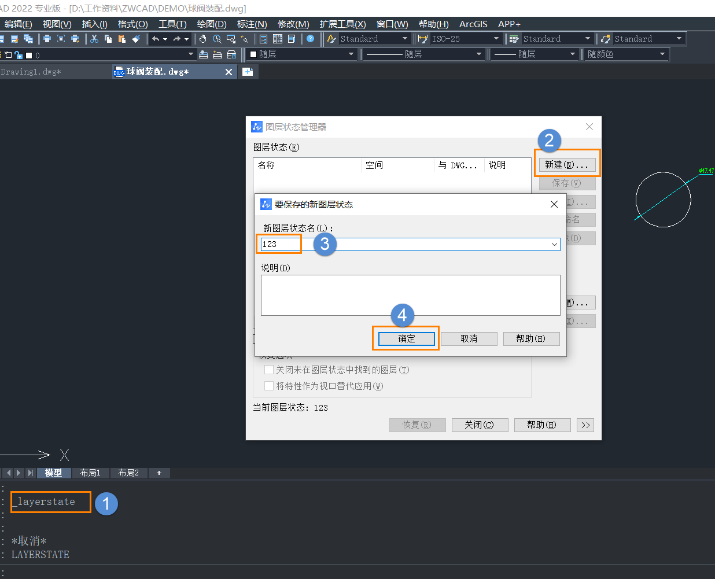The image size is (715, 579).
Task: Click the layer state name field containing 123
Action: click(411, 244)
